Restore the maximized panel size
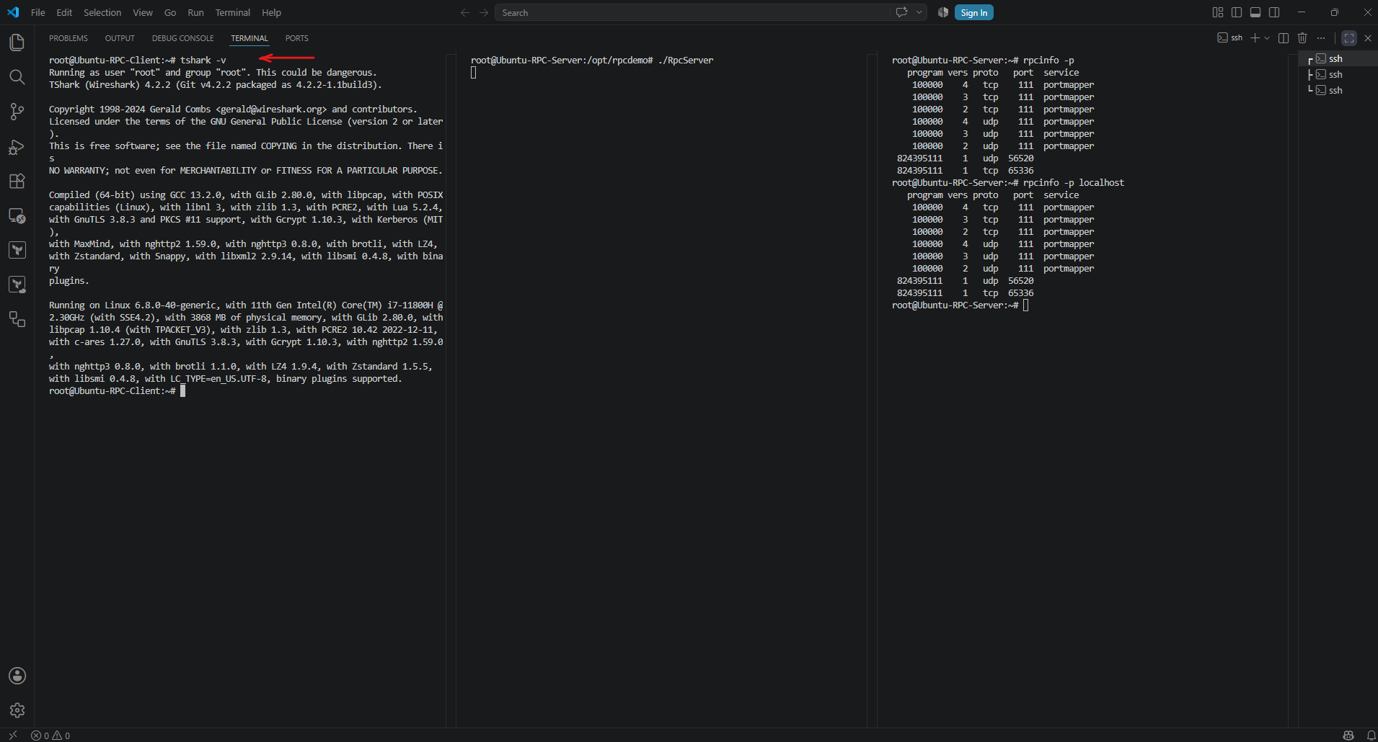Screen dimensions: 1378x742 tap(1349, 38)
